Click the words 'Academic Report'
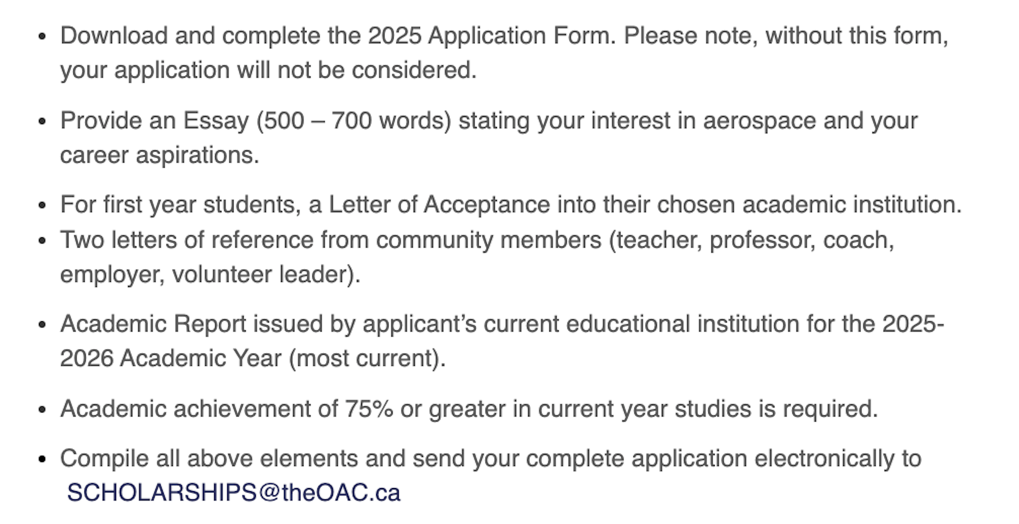Viewport: 1019px width, 524px height. click(153, 323)
